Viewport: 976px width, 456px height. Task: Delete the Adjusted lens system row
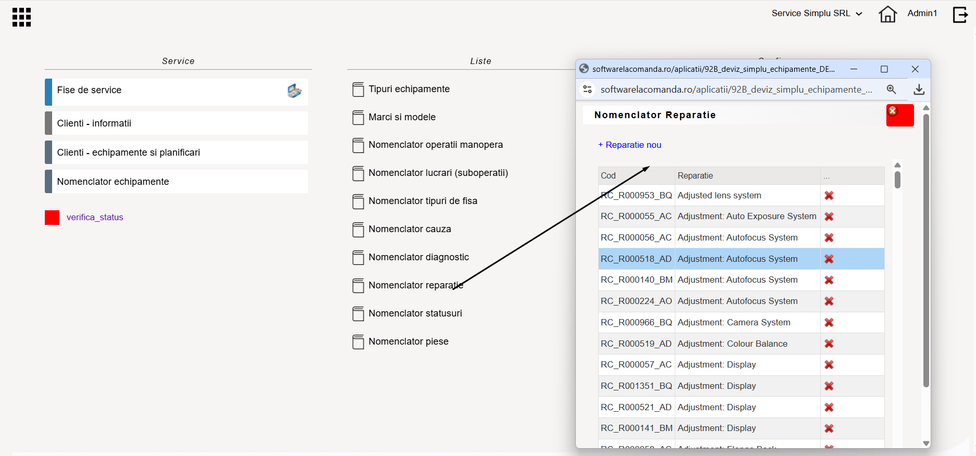click(829, 196)
